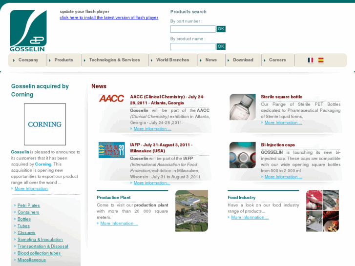The width and height of the screenshot is (355, 266).
Task: Click the Corning name in paragraph
Action: (43, 164)
